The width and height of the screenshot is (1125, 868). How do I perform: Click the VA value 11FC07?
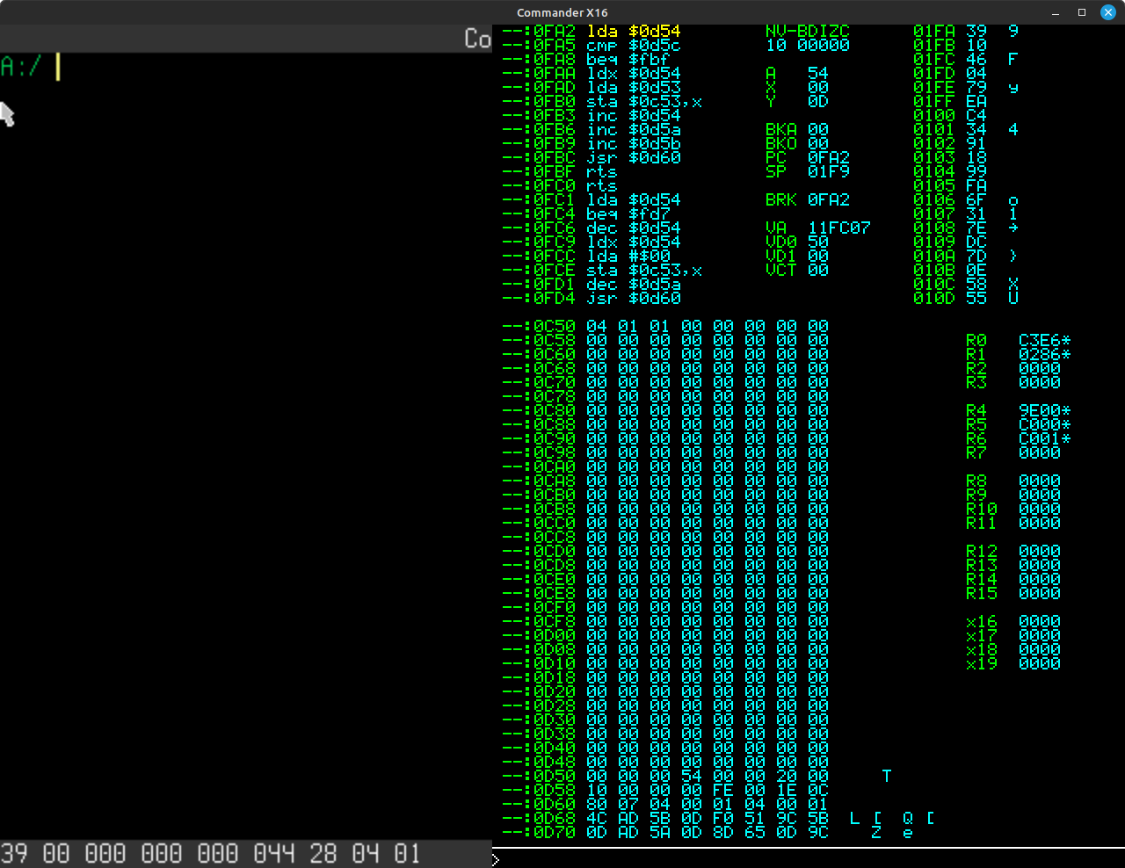click(x=839, y=228)
